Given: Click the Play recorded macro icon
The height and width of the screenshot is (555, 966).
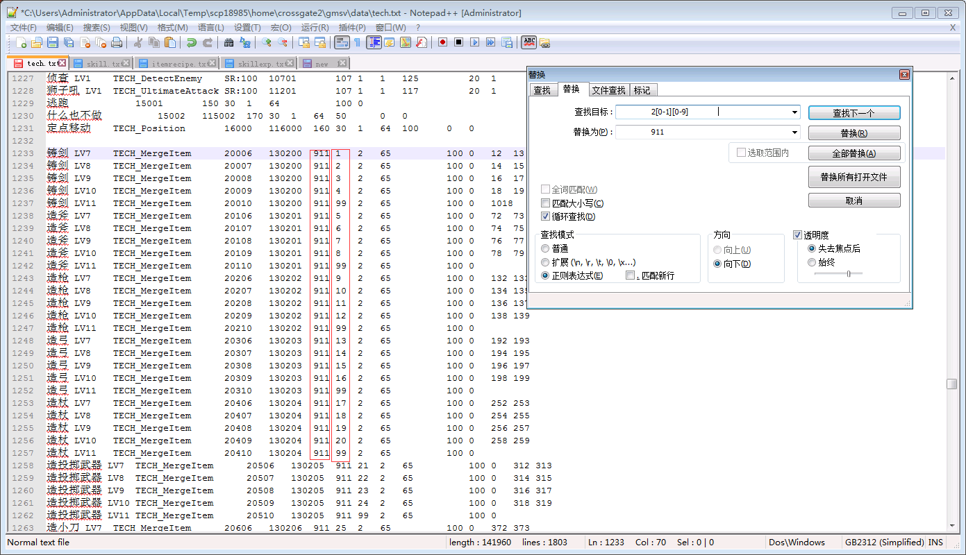Looking at the screenshot, I should click(474, 43).
